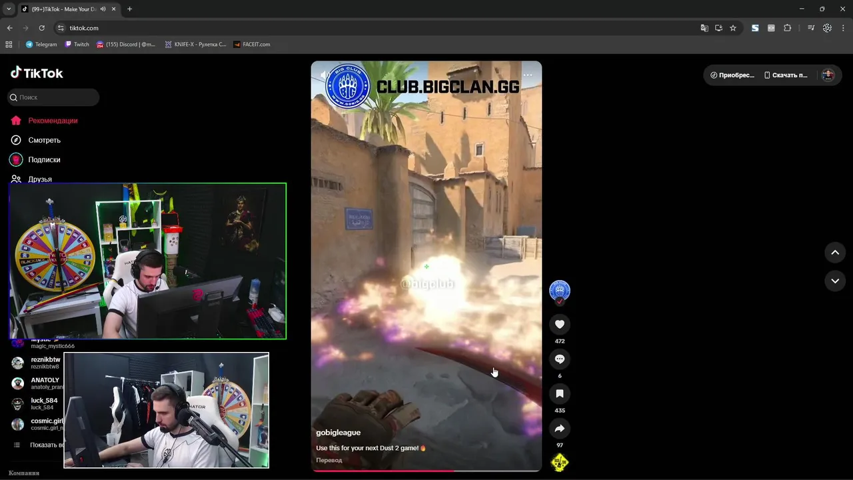853x480 pixels.
Task: Click the caption 'Use this for your next Dust 2 game!'
Action: [x=371, y=448]
